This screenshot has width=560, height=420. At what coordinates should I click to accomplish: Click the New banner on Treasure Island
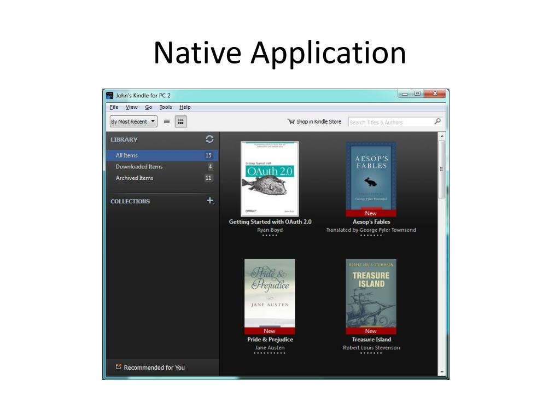[x=371, y=331]
